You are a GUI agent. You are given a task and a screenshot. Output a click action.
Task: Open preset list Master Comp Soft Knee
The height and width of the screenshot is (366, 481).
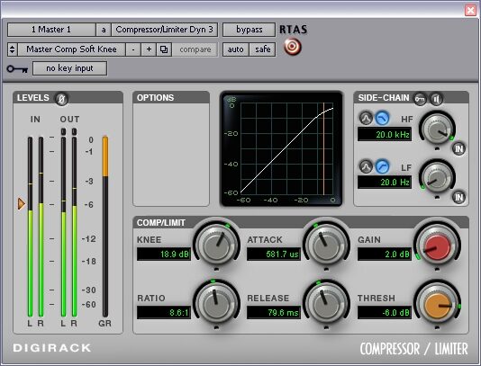click(x=71, y=49)
